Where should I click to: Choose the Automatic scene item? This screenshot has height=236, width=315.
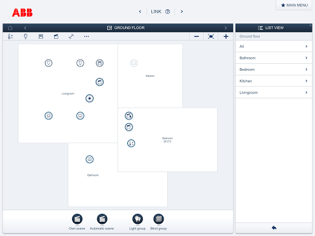coord(102,222)
